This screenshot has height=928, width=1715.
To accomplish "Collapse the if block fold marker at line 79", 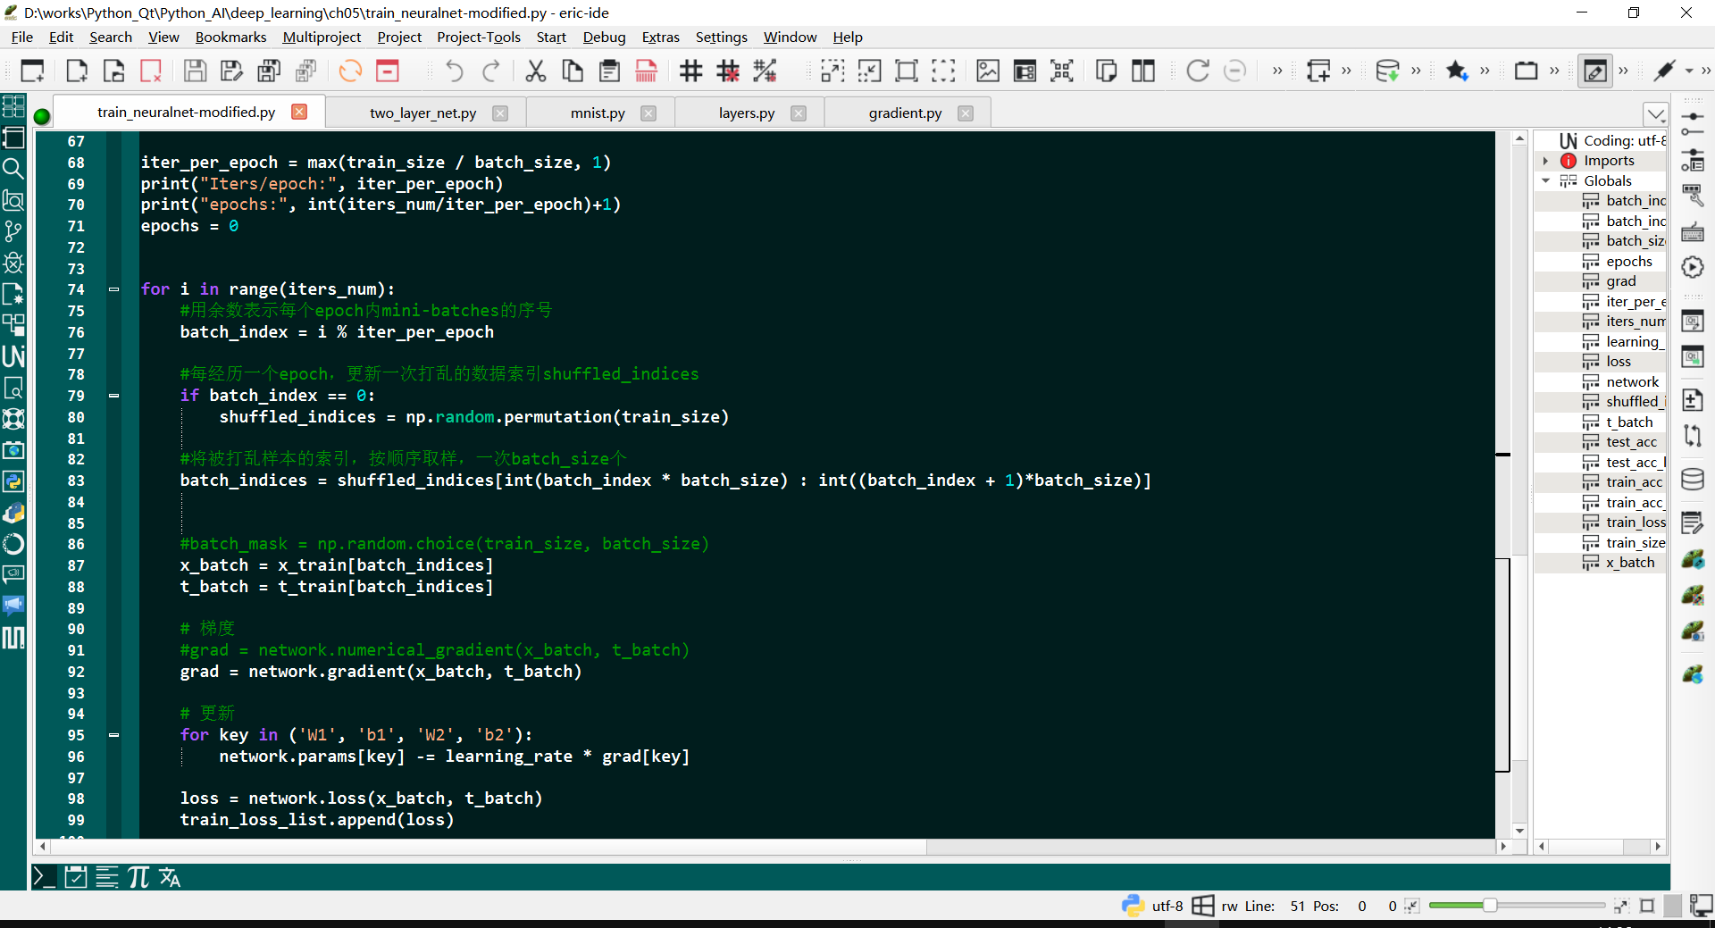I will click(x=113, y=396).
